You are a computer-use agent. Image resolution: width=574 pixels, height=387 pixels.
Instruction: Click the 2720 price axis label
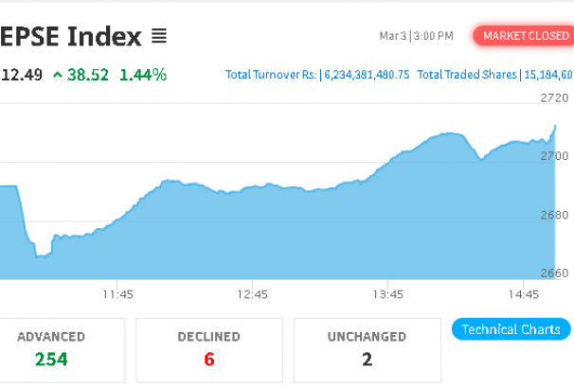point(554,97)
